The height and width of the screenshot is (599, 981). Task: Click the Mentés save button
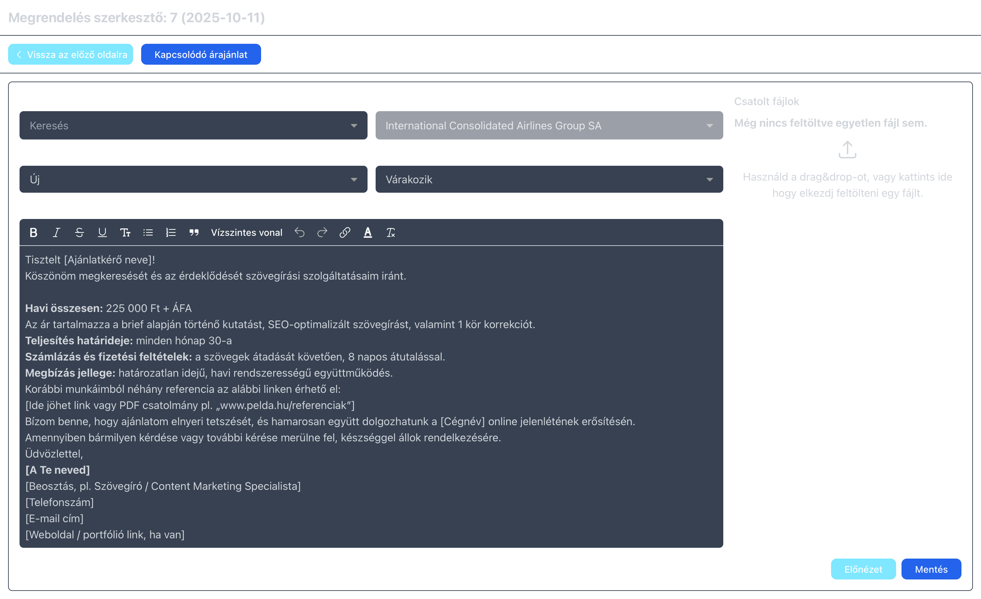(x=931, y=569)
